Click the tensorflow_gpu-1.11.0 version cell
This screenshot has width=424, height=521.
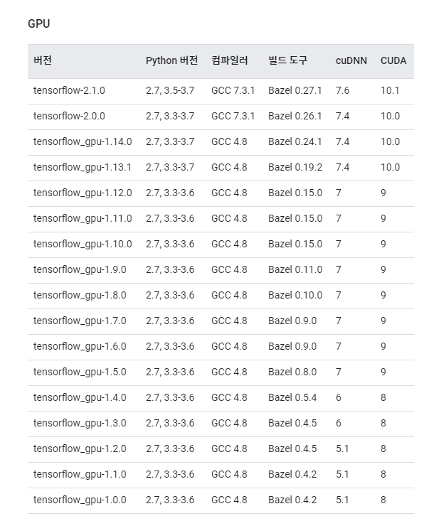click(83, 218)
